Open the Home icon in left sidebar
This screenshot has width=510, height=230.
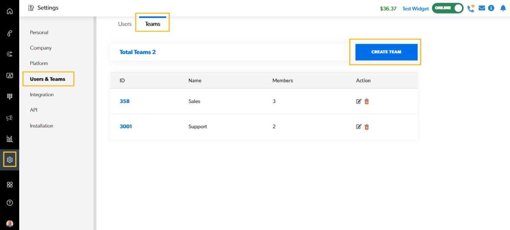point(10,11)
